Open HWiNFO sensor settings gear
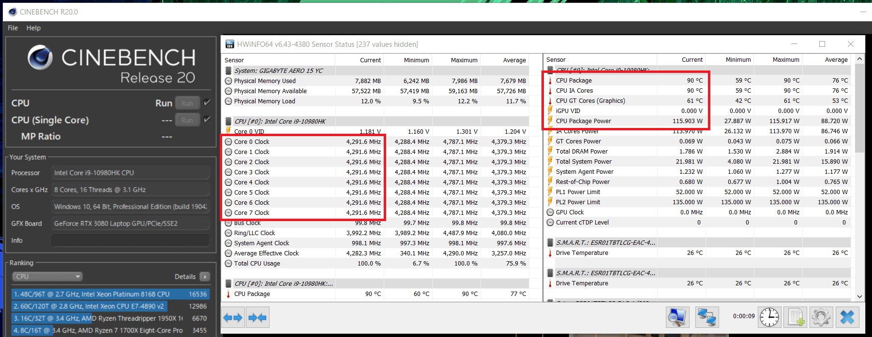The image size is (872, 337). (821, 317)
